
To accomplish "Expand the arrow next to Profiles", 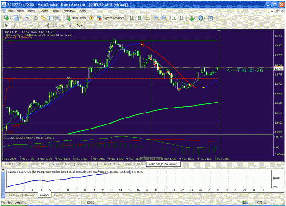I will 20,18.
